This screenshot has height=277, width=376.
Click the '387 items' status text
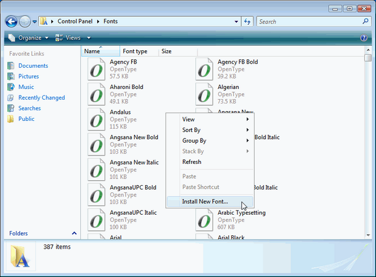(x=57, y=247)
